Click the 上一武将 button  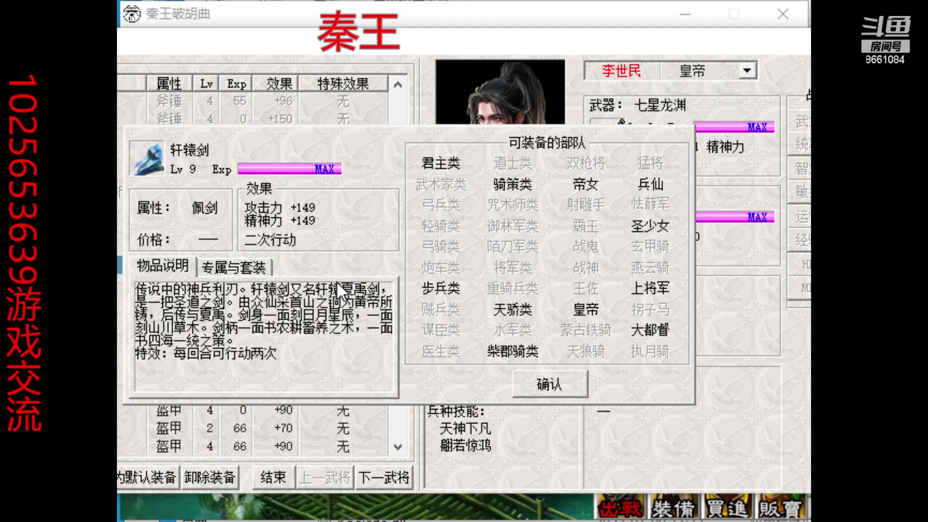tap(325, 478)
